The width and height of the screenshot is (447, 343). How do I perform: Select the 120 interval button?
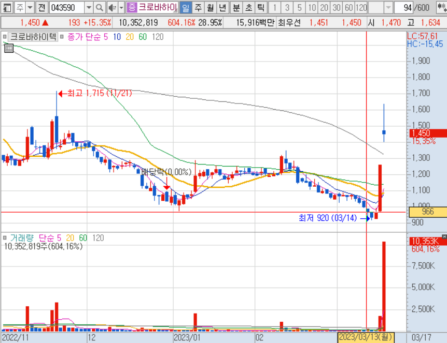coord(361,8)
